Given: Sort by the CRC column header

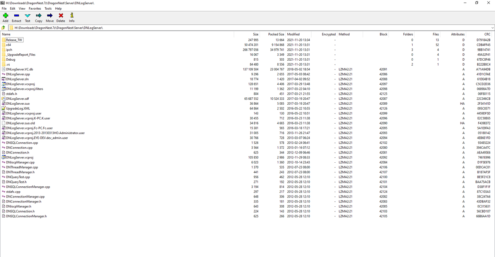Looking at the screenshot, I should (479, 34).
